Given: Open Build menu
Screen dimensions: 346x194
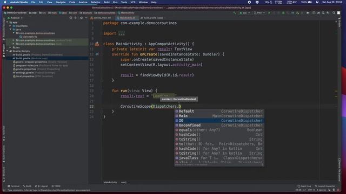Looking at the screenshot, I should pos(107,2).
